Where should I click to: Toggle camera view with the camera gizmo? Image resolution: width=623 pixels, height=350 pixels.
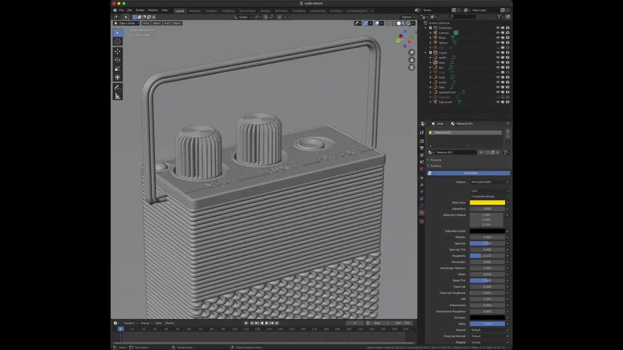click(412, 68)
